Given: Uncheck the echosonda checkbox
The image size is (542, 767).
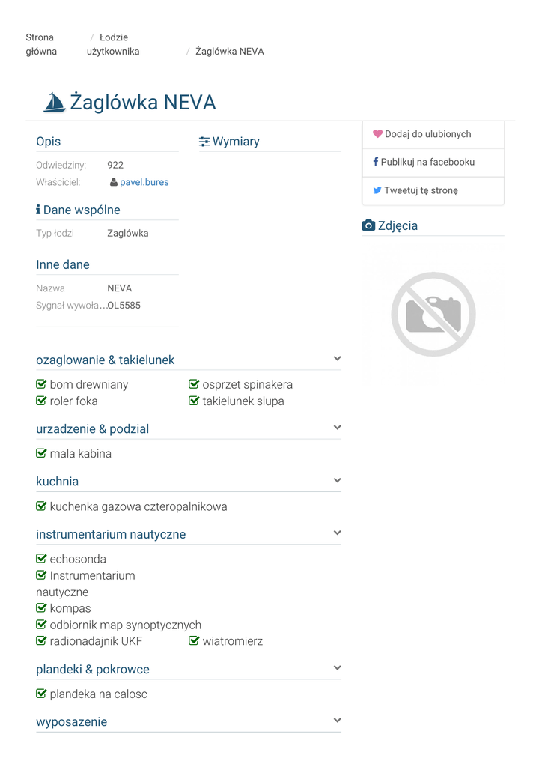Looking at the screenshot, I should coord(42,559).
